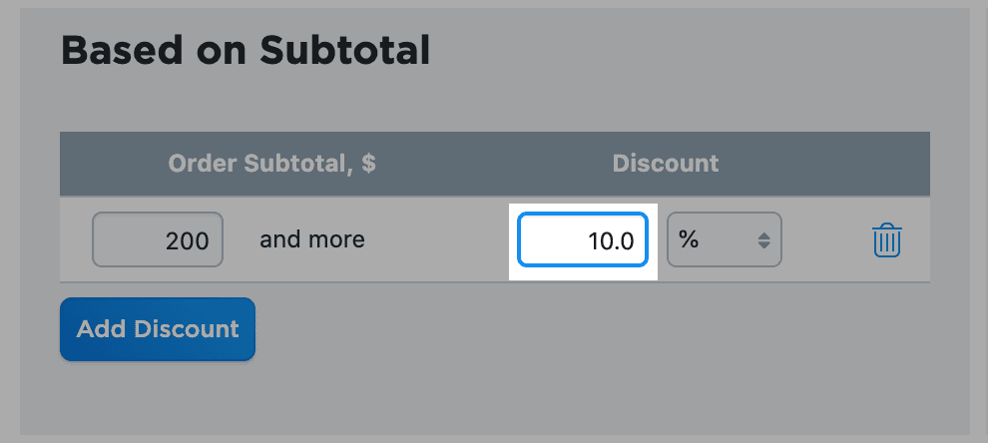The image size is (988, 443).
Task: Click the % symbol in unit selector
Action: click(x=689, y=240)
